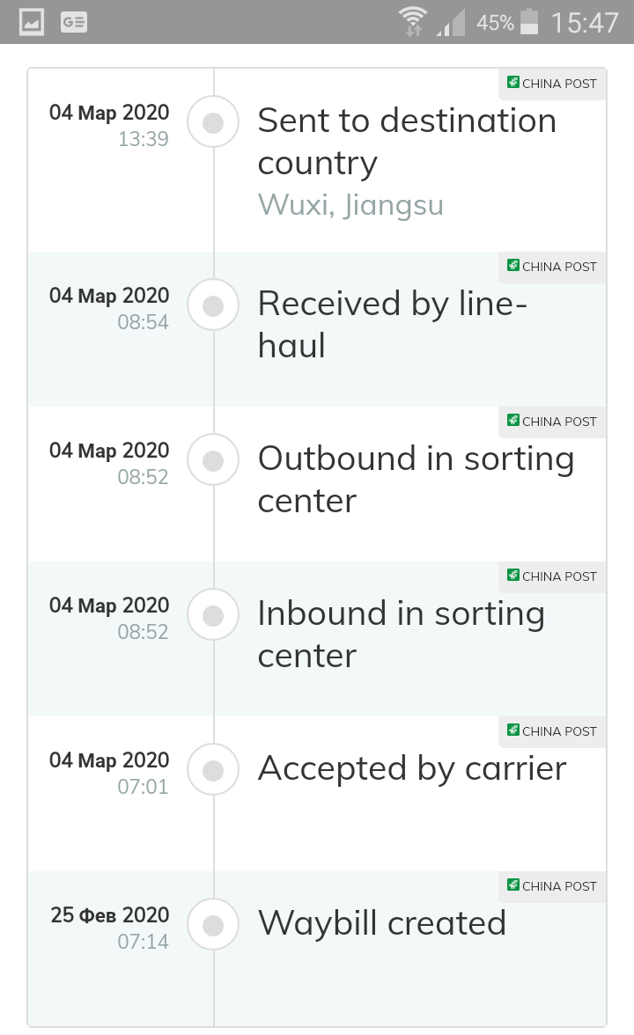
Task: Select timeline dot for Accepted by carrier
Action: 213,770
